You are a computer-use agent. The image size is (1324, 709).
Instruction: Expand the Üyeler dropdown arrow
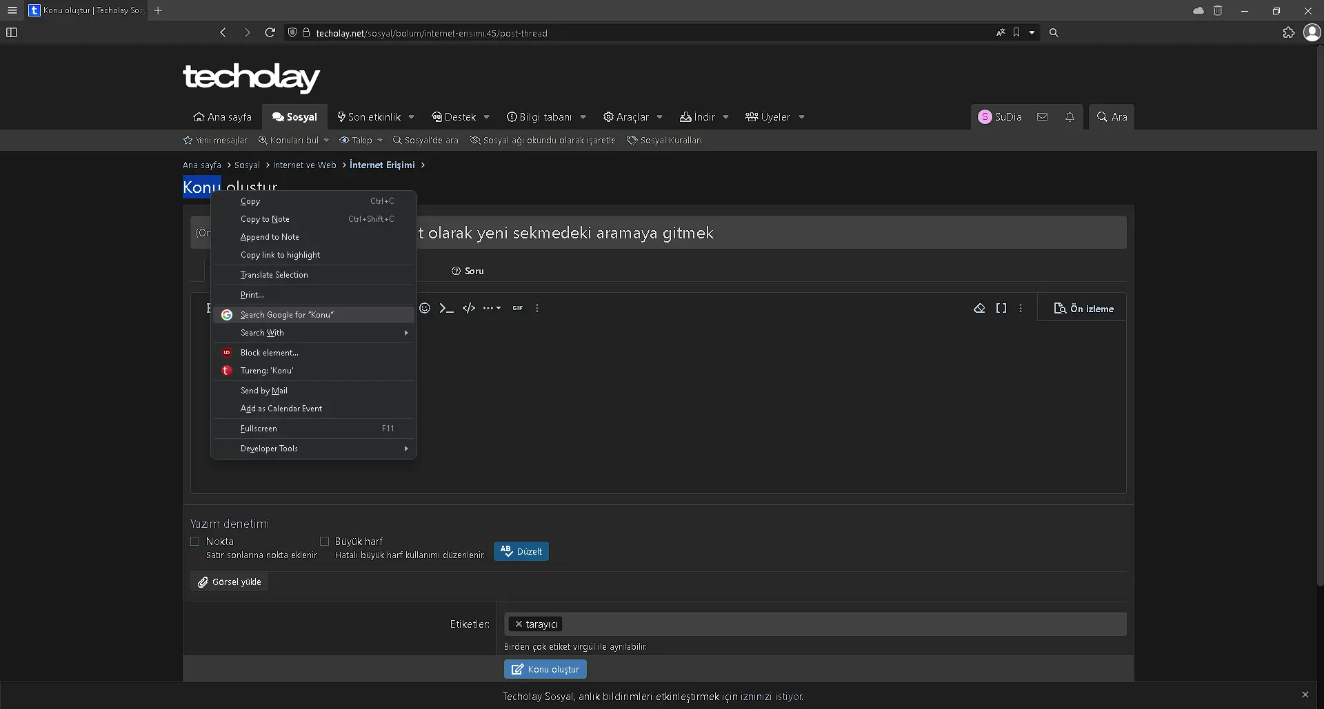click(x=802, y=117)
